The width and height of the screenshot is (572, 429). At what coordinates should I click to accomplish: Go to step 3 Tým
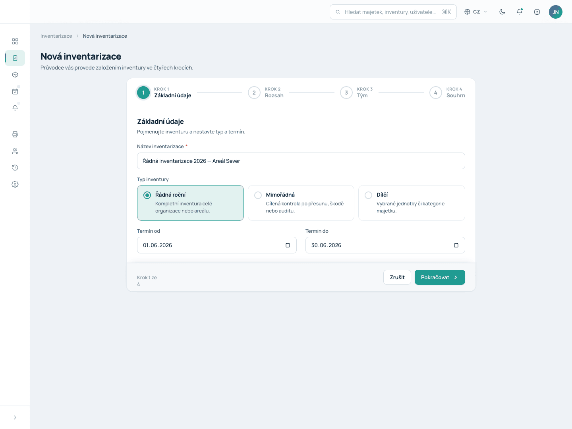(x=356, y=93)
